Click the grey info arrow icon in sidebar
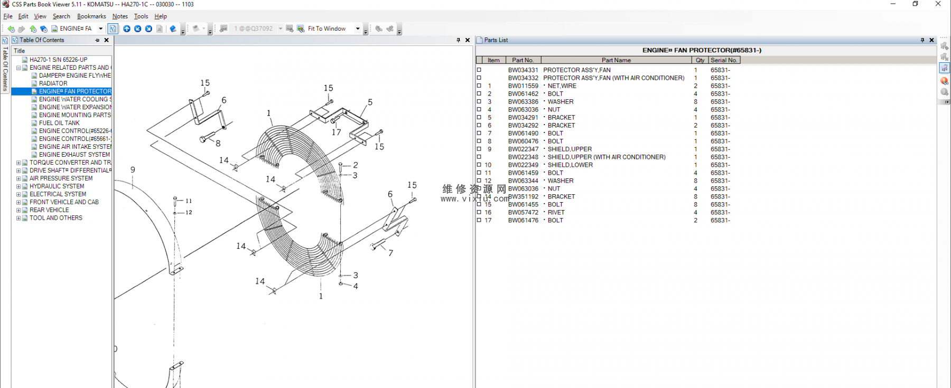Image resolution: width=951 pixels, height=388 pixels. click(x=944, y=92)
